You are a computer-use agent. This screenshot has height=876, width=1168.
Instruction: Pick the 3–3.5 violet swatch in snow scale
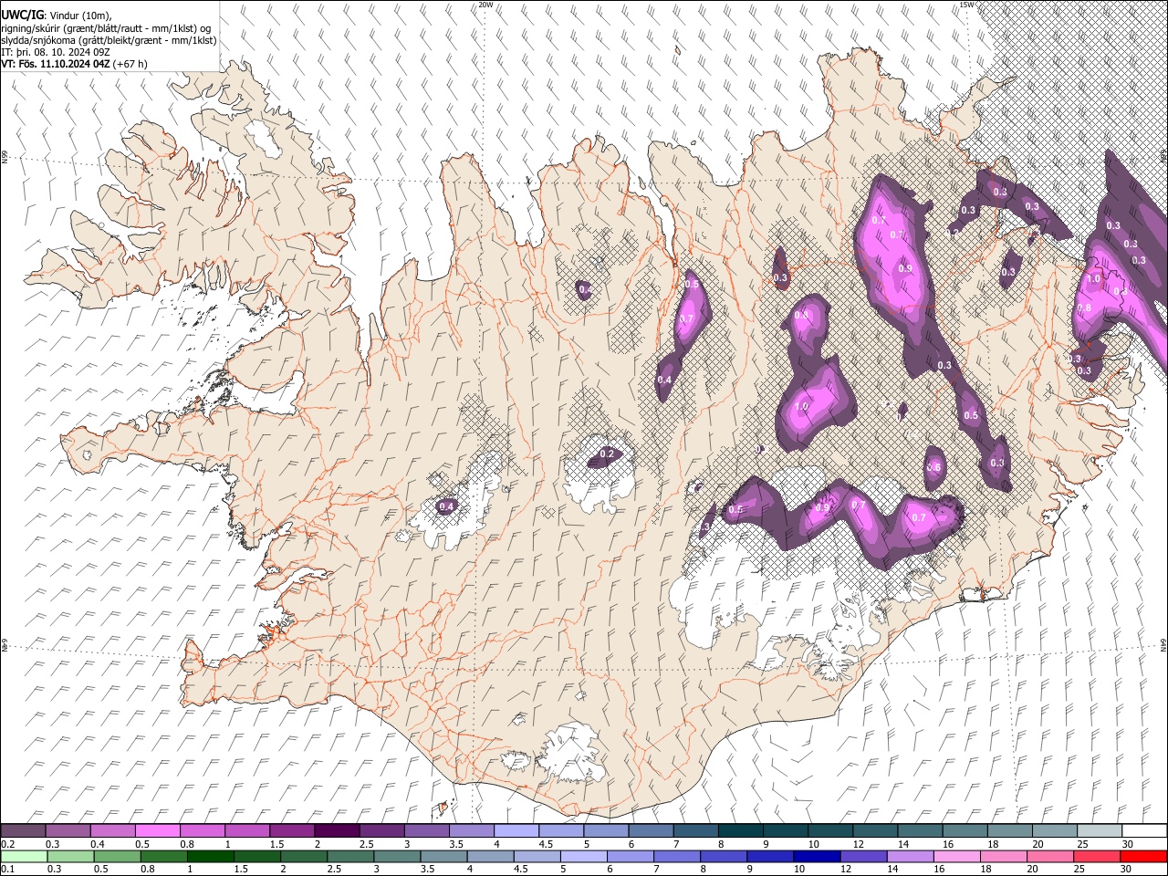coord(426,831)
